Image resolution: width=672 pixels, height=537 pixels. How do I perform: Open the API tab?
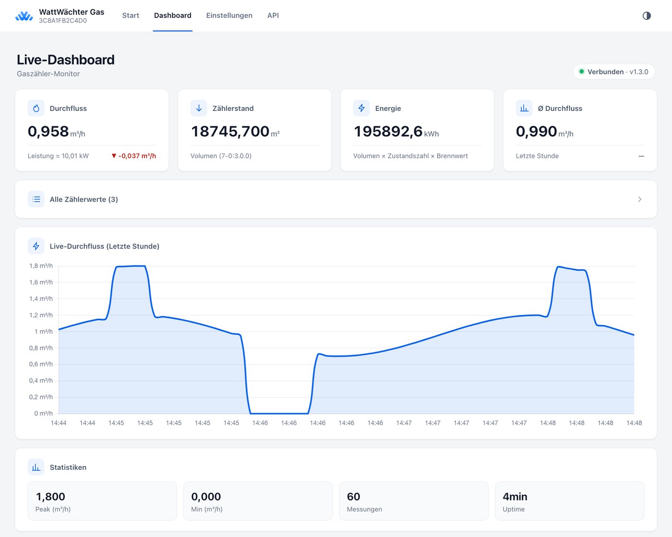[x=273, y=15]
